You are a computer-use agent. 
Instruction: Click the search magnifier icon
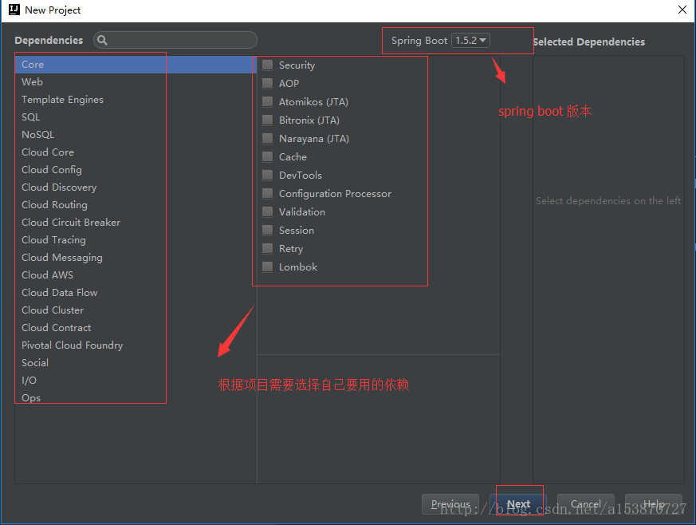(102, 41)
